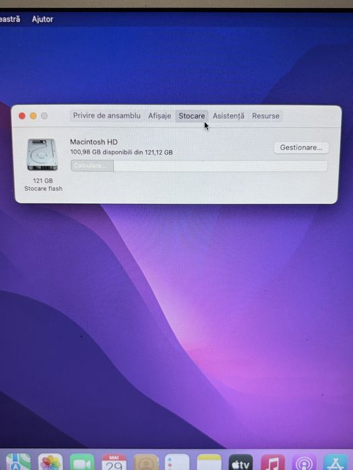The width and height of the screenshot is (353, 470).
Task: Open the Contacts app in Dock
Action: 146,462
